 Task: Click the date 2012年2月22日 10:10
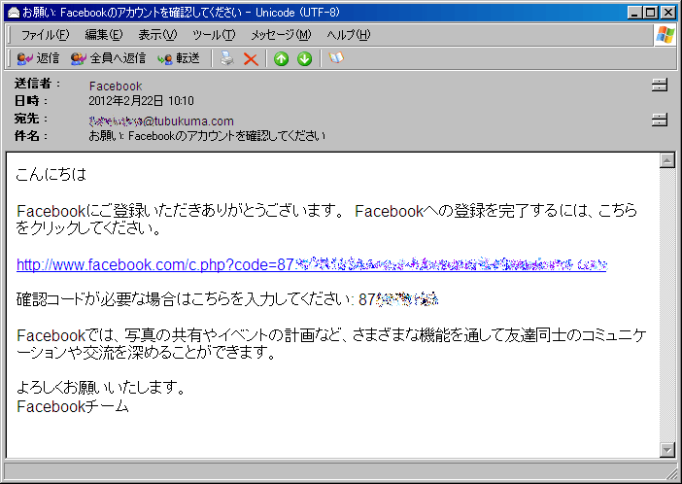(142, 101)
